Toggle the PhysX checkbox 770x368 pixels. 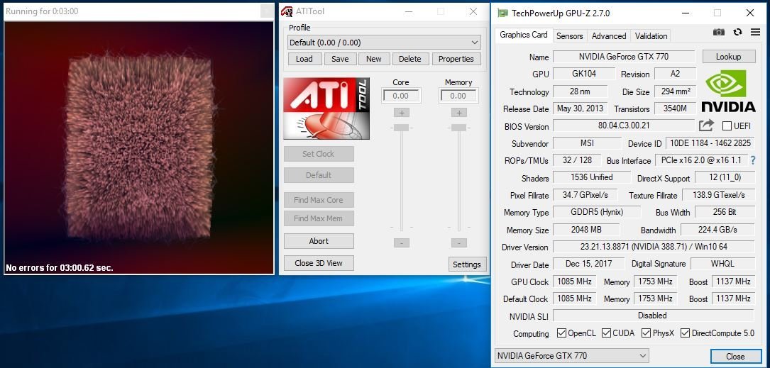point(646,333)
